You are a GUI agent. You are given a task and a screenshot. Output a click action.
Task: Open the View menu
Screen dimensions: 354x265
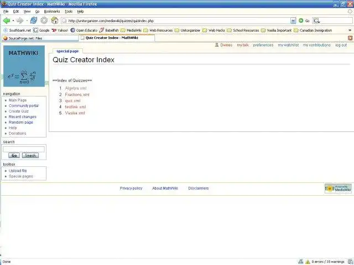pyautogui.click(x=27, y=11)
